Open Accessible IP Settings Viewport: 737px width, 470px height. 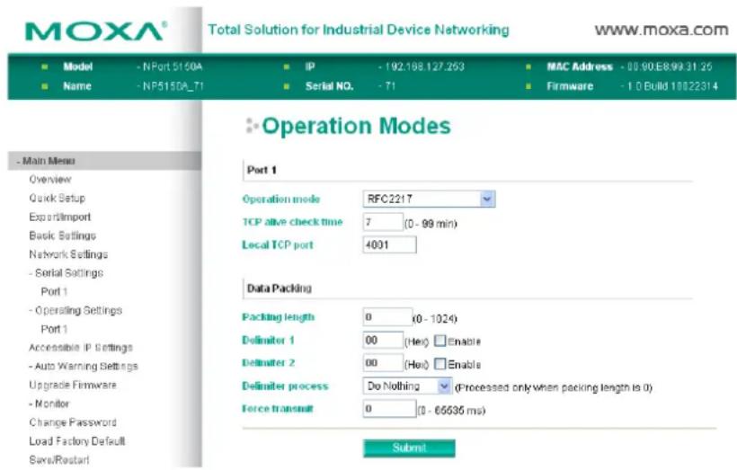(x=80, y=348)
